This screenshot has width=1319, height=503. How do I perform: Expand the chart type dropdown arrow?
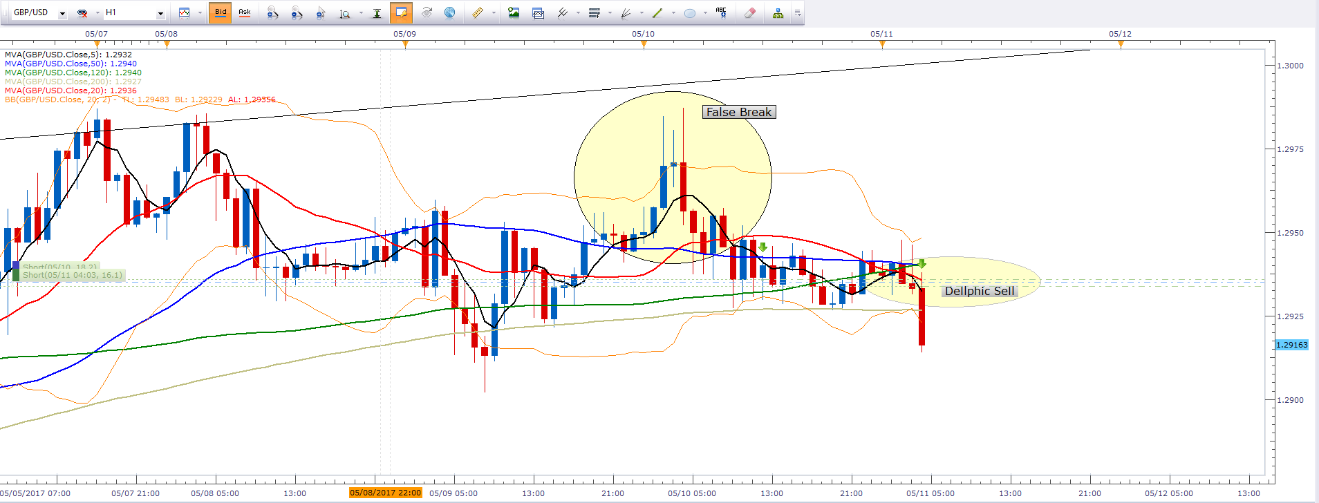pyautogui.click(x=200, y=13)
